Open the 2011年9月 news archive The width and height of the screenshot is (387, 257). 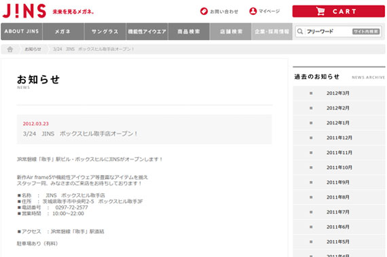339,182
